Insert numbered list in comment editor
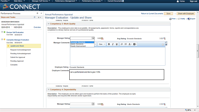 (122, 44)
